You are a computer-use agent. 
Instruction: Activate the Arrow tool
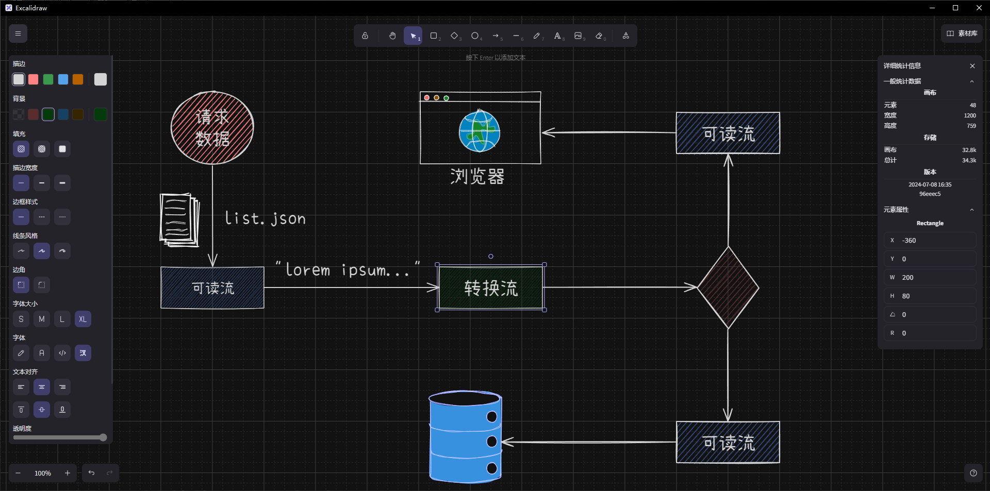pos(496,36)
